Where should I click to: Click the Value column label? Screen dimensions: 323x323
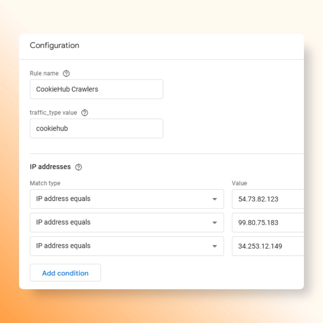pos(239,183)
